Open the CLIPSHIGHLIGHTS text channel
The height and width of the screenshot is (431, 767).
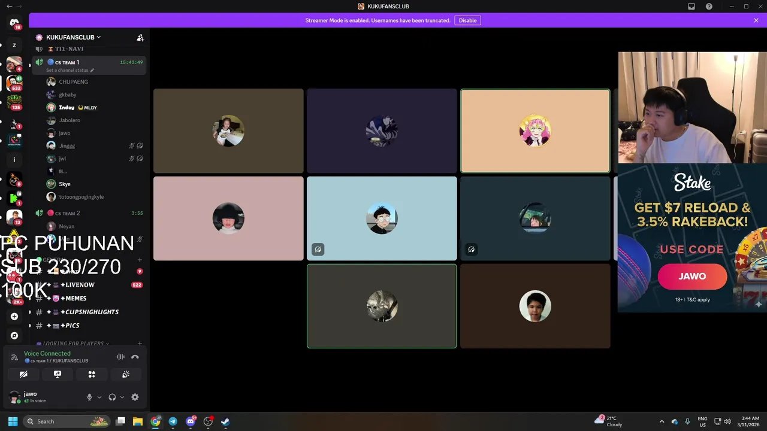click(x=89, y=312)
